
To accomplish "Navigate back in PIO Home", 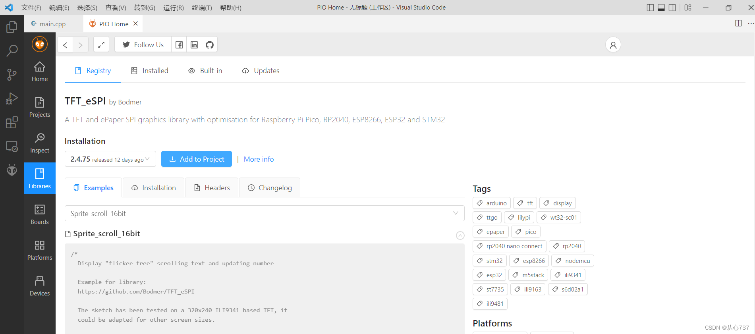I will tap(65, 45).
